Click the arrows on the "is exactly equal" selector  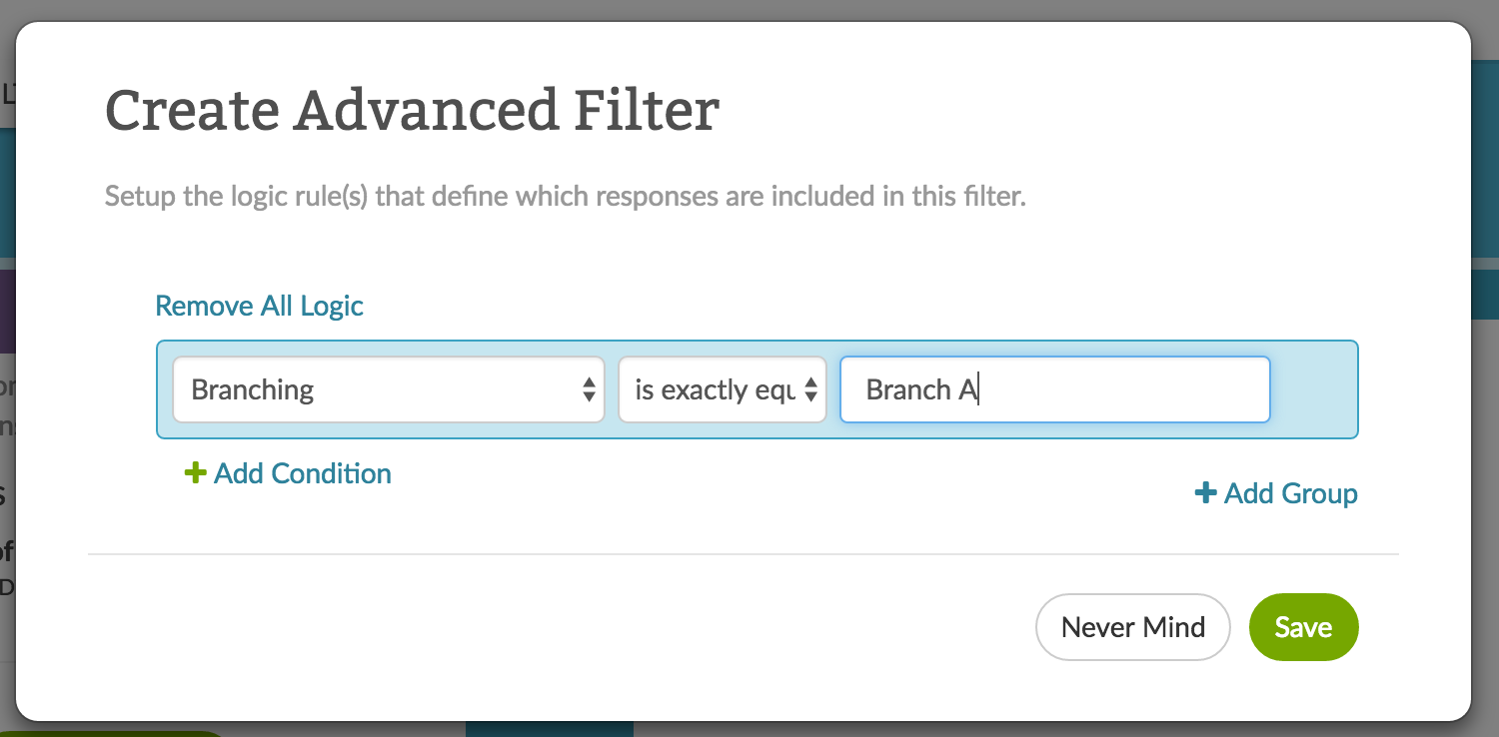[811, 389]
